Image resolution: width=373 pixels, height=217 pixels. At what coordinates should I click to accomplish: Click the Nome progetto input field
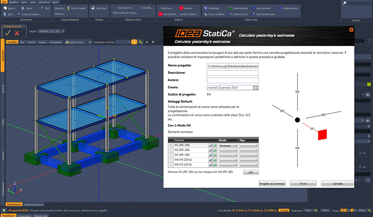click(x=233, y=66)
